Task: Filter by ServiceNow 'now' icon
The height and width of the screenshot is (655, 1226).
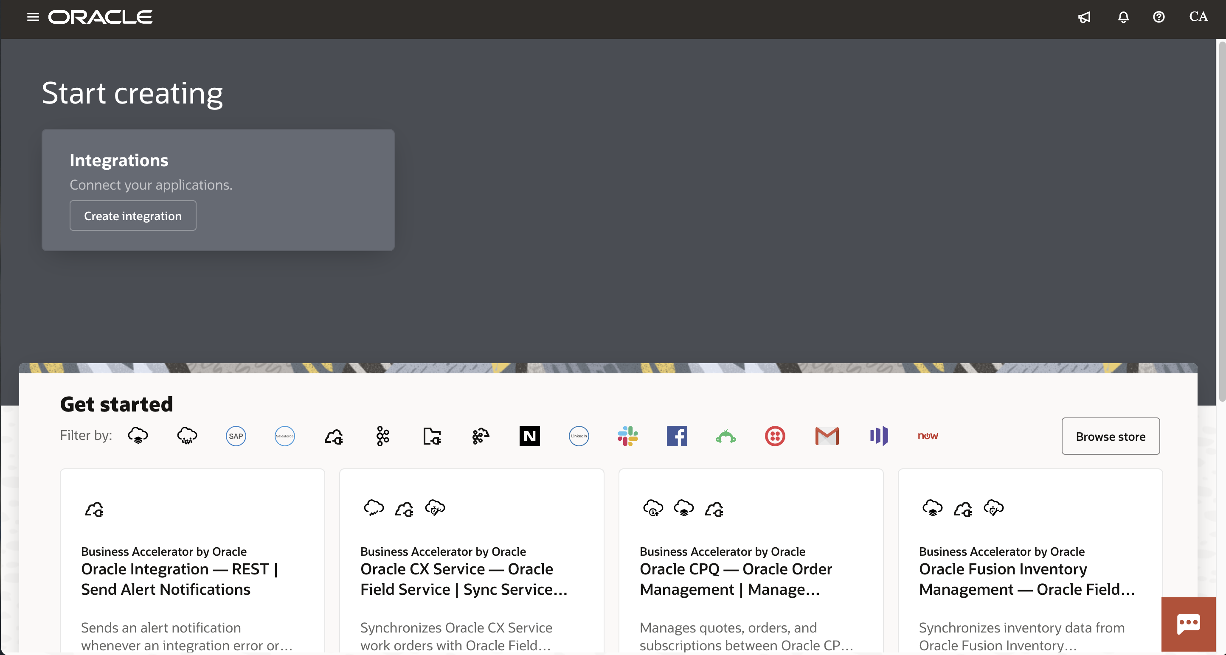Action: pos(928,436)
